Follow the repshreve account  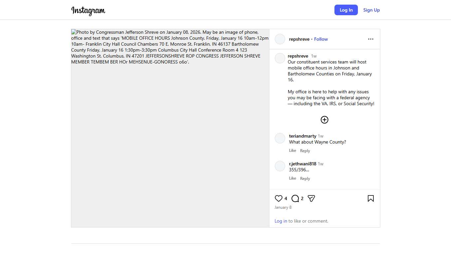[x=321, y=39]
